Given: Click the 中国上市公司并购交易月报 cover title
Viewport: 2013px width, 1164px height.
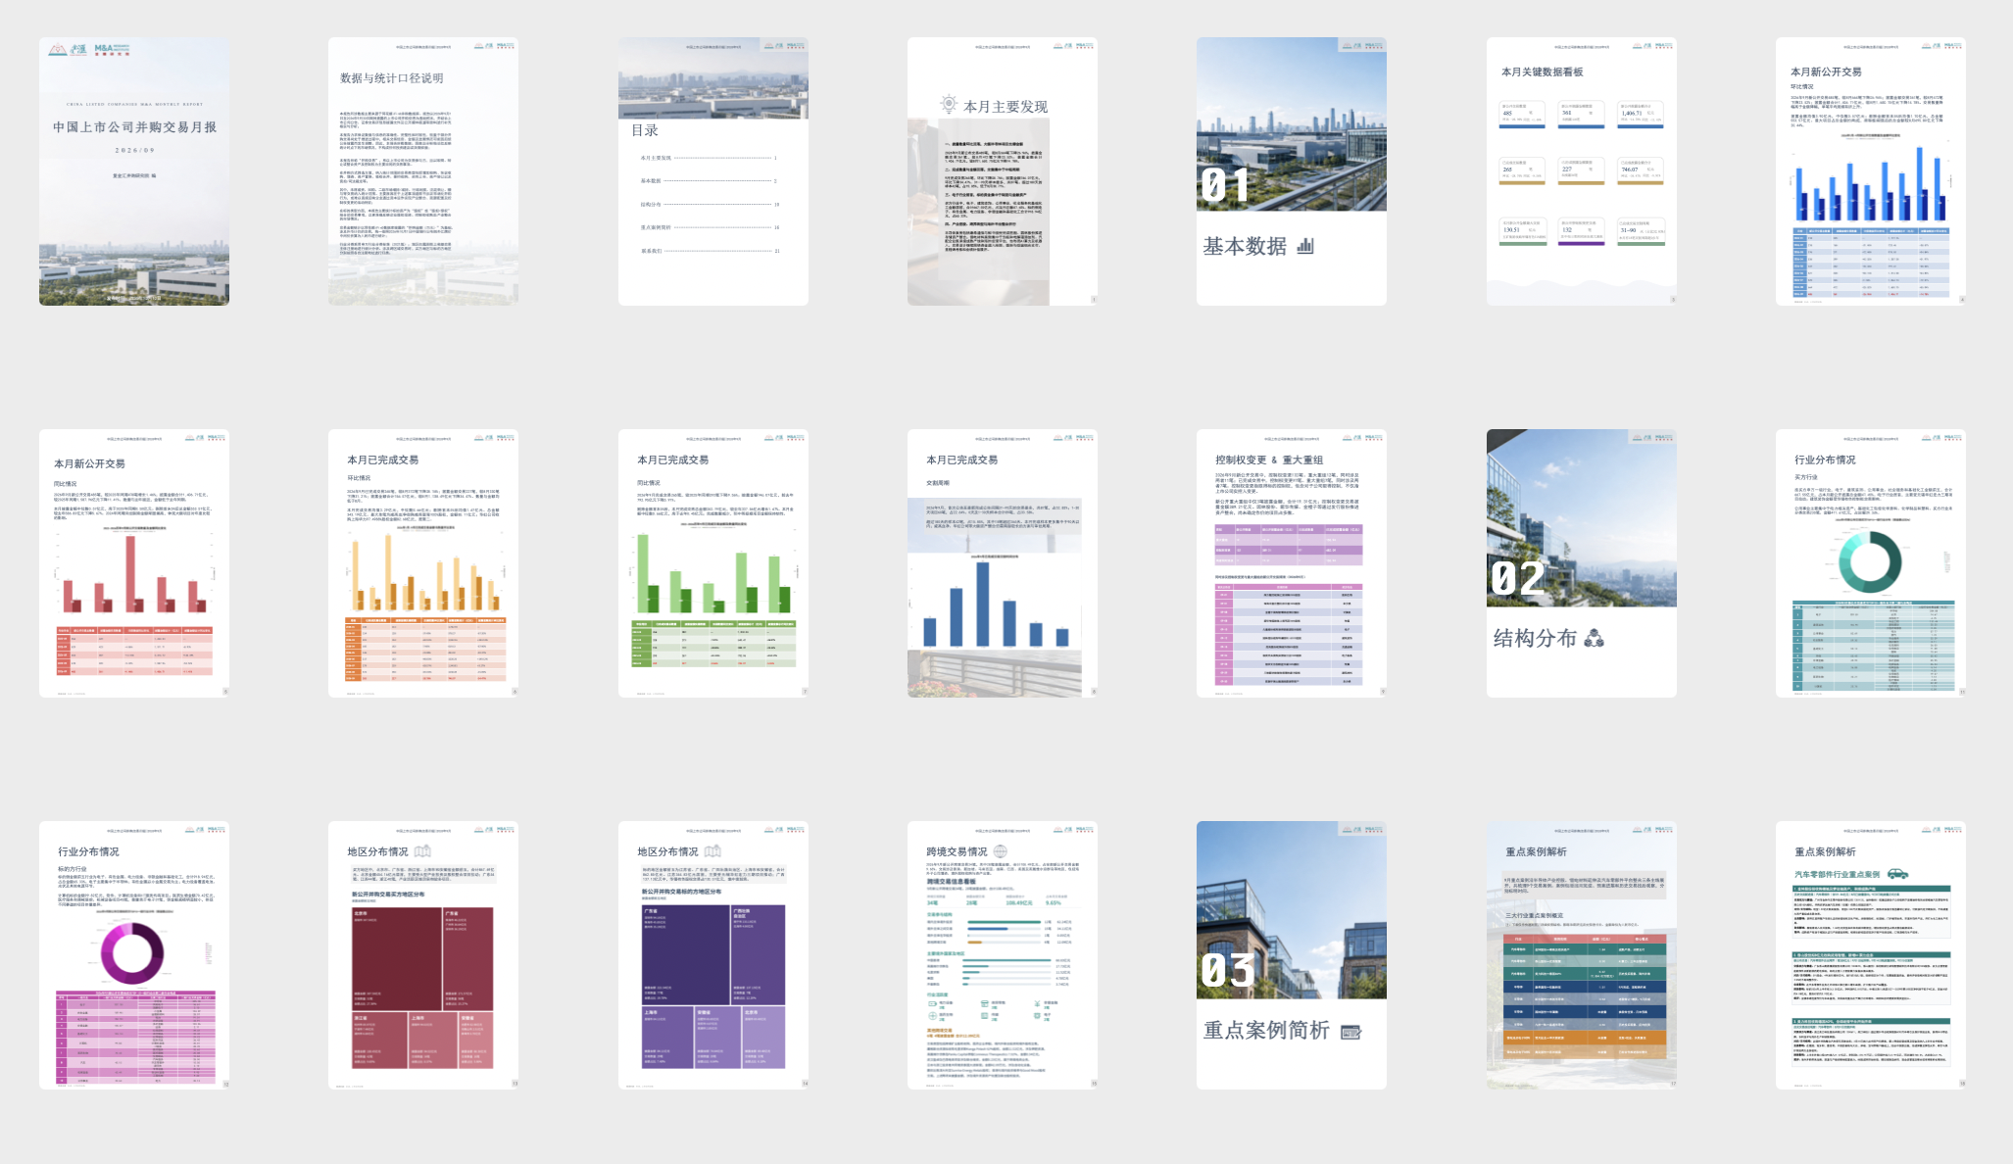Looking at the screenshot, I should pos(135,127).
